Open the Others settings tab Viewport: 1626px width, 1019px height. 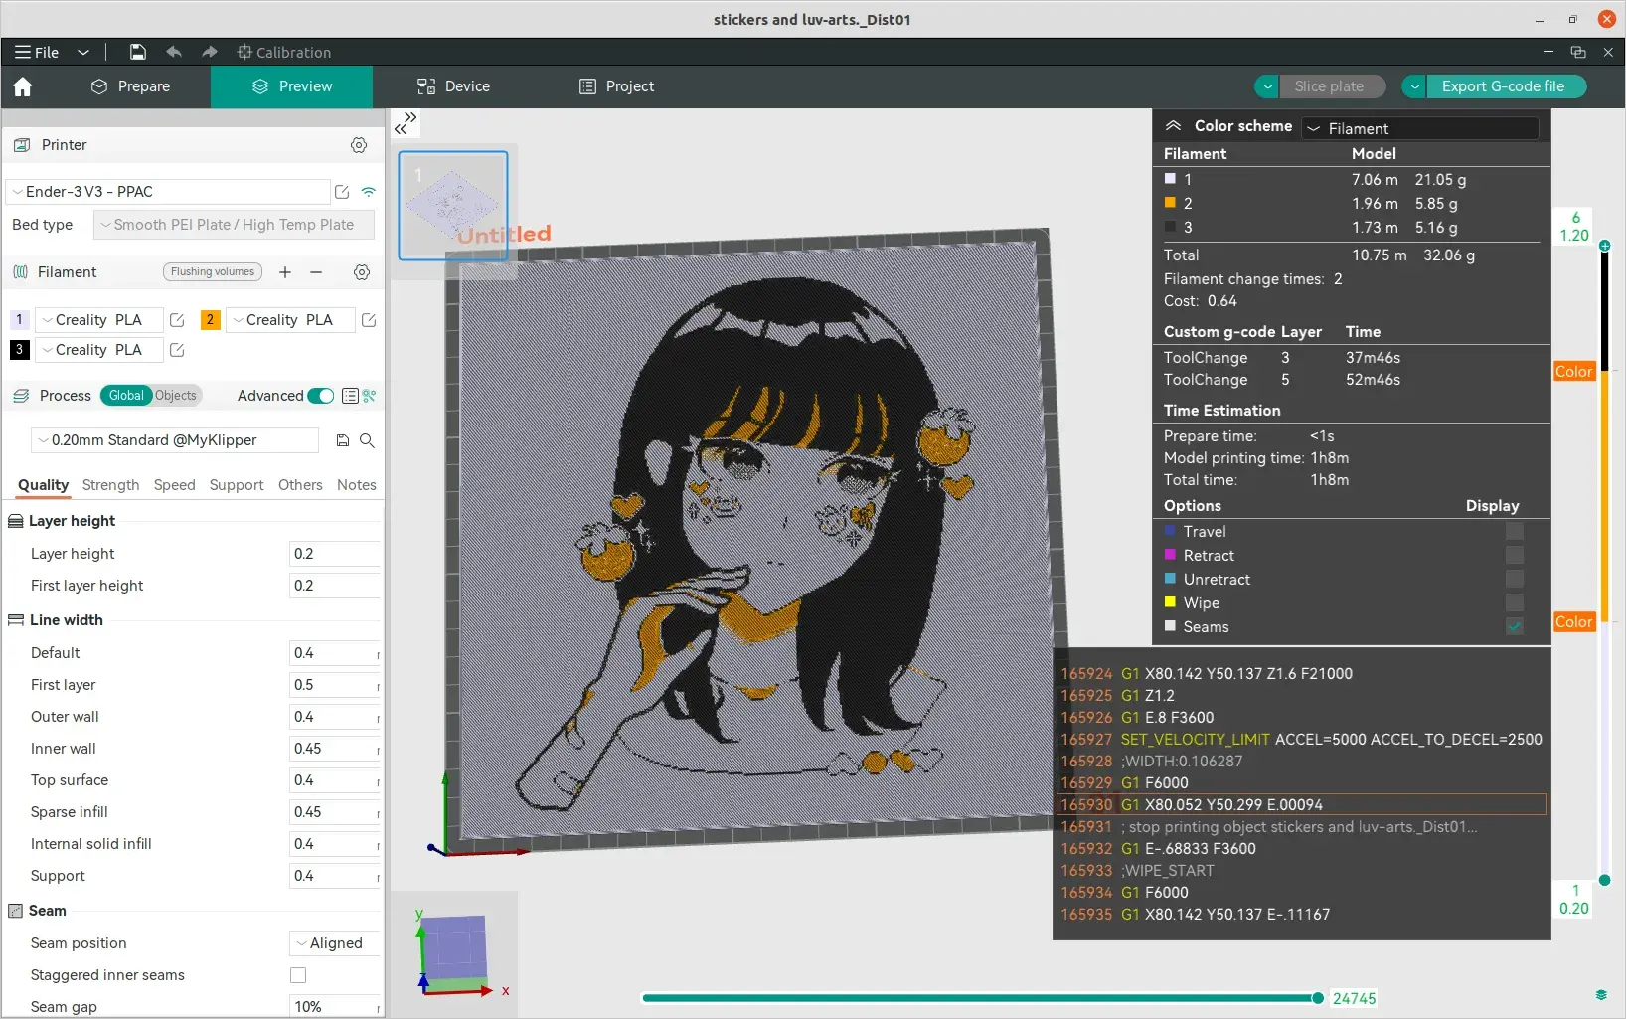(x=300, y=485)
